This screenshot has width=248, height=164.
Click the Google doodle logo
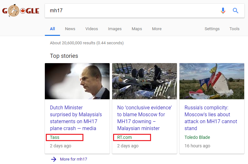tap(21, 11)
